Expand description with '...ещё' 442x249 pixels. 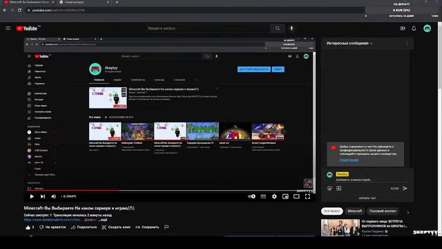103,220
